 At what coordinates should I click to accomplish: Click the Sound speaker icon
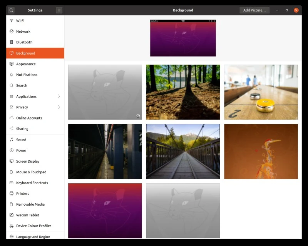11,140
